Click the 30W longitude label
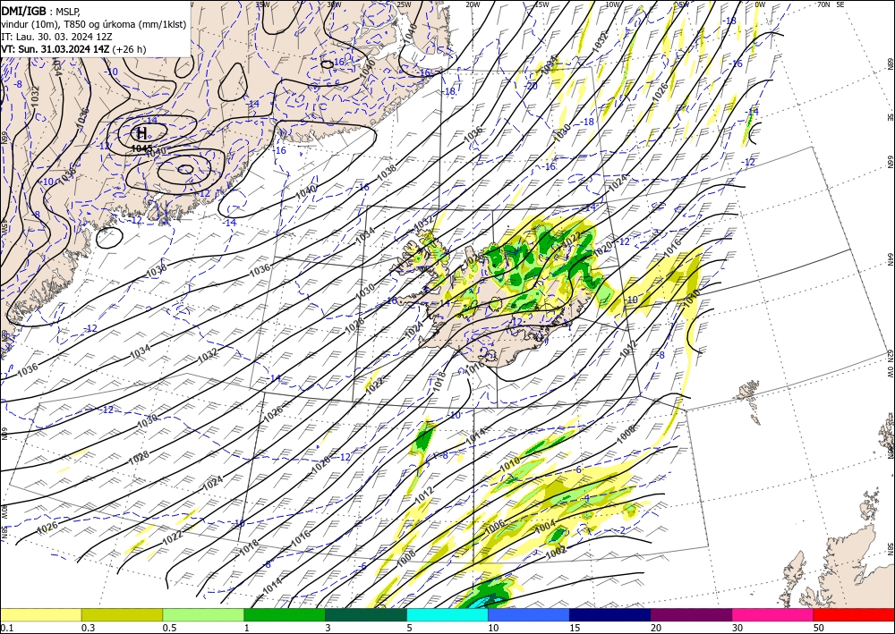The image size is (895, 634). click(334, 4)
